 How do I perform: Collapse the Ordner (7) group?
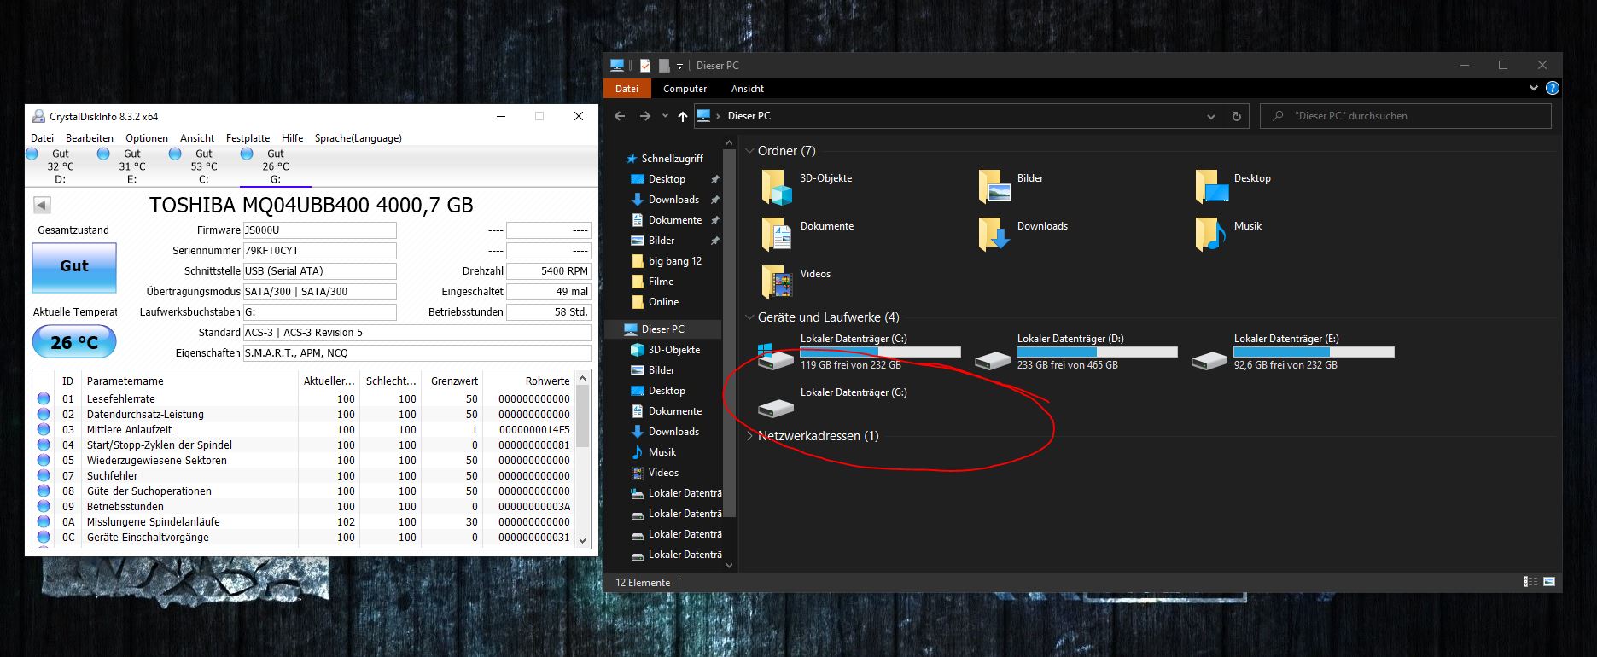point(749,151)
